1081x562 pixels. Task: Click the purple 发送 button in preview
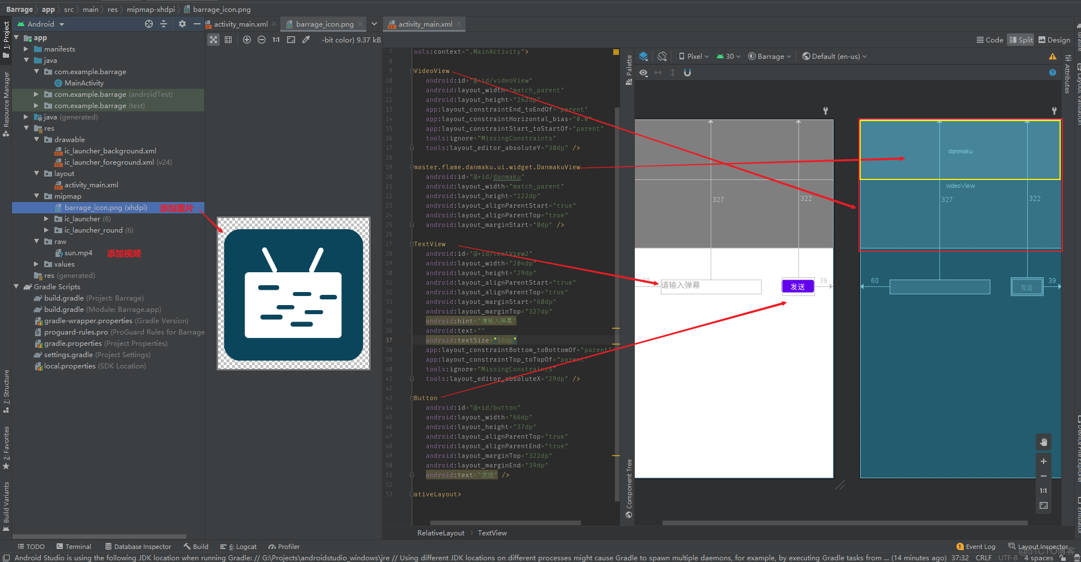click(798, 286)
